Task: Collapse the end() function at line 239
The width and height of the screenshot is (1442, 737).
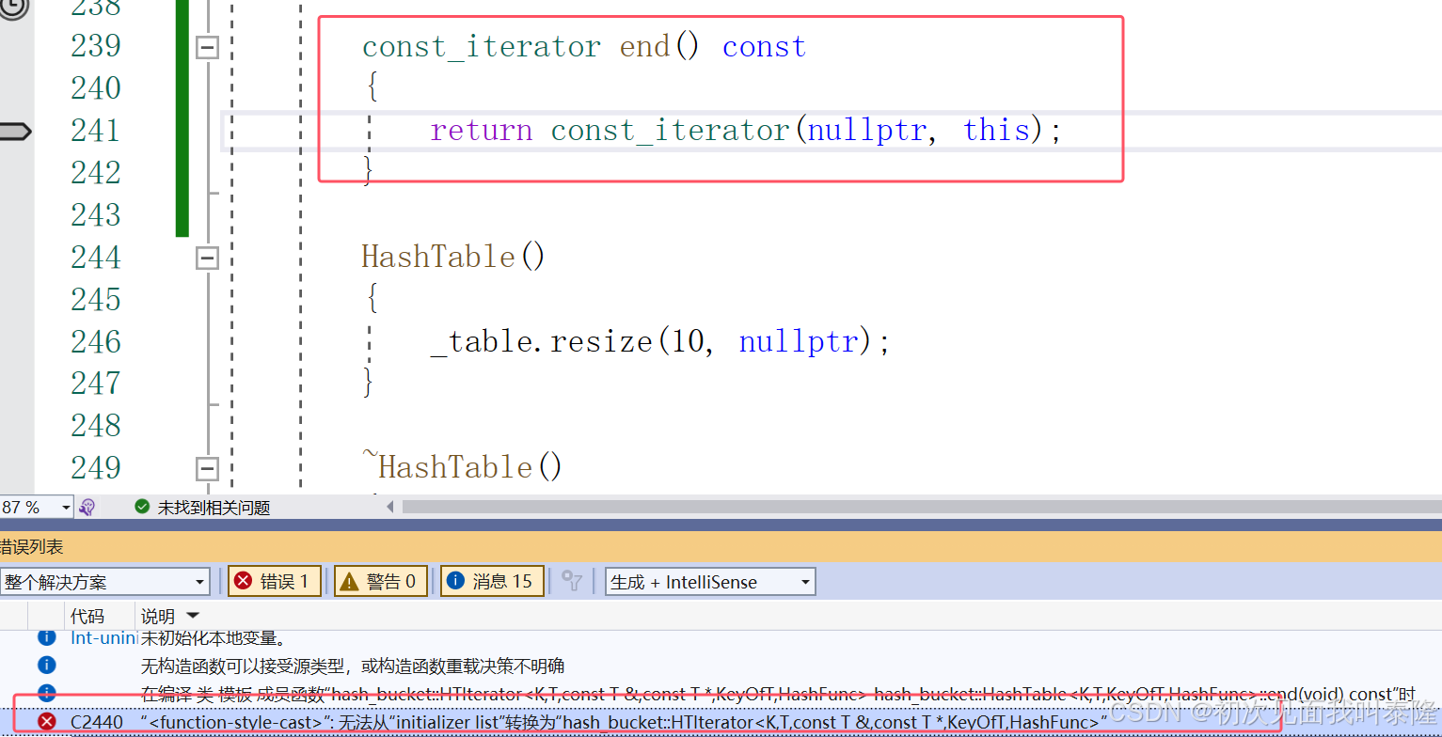Action: click(207, 47)
